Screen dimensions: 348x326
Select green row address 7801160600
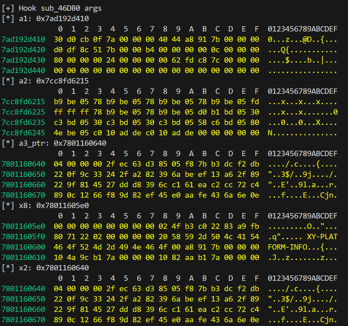23,247
